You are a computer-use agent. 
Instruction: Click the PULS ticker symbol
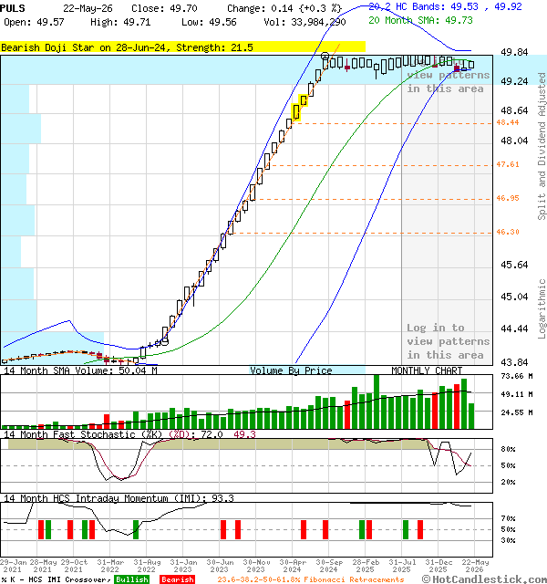[x=13, y=8]
